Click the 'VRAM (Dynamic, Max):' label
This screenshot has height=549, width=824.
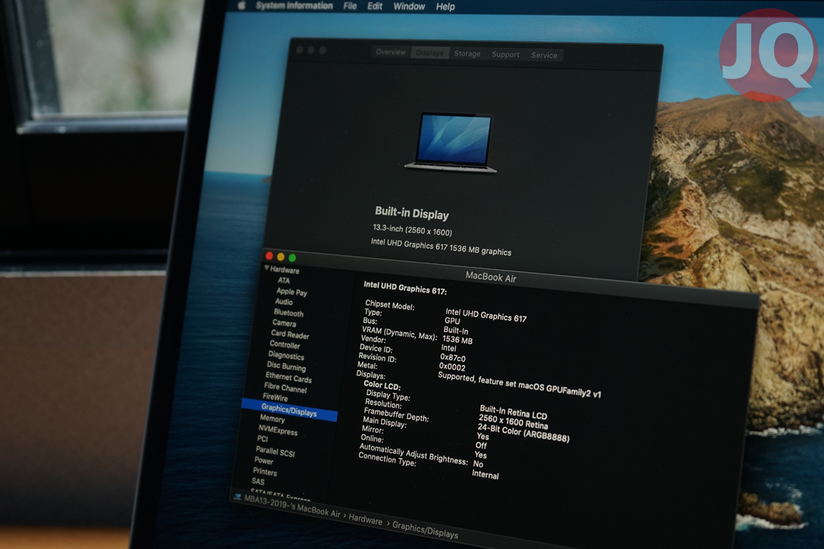[x=399, y=334]
